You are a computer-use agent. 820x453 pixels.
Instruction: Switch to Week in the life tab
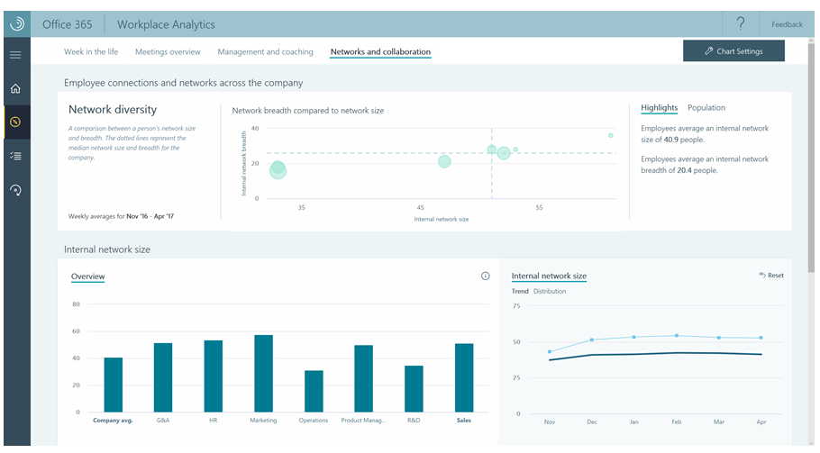coord(91,51)
